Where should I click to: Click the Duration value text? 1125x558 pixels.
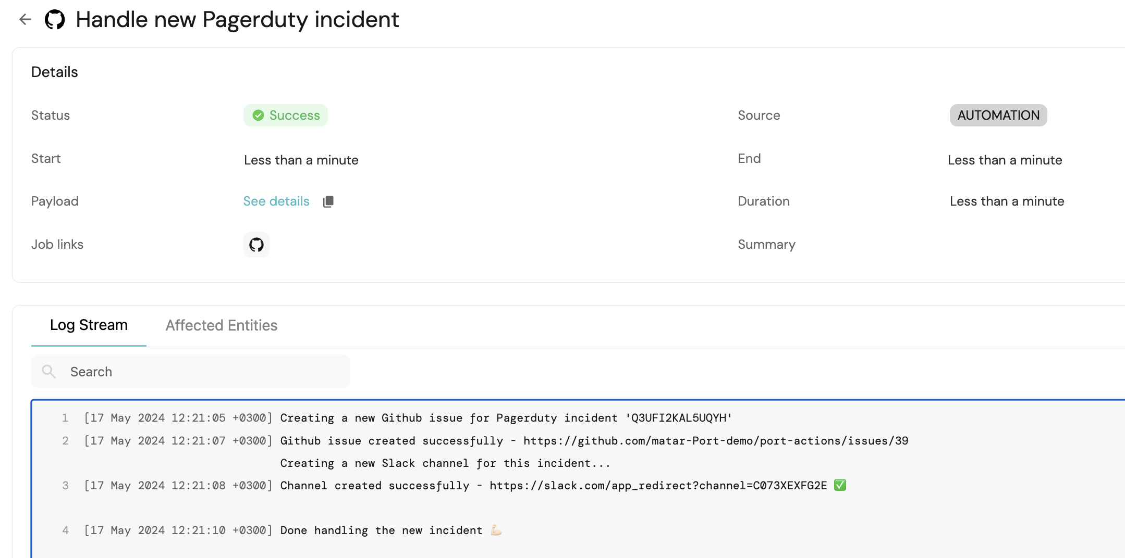(x=1006, y=201)
